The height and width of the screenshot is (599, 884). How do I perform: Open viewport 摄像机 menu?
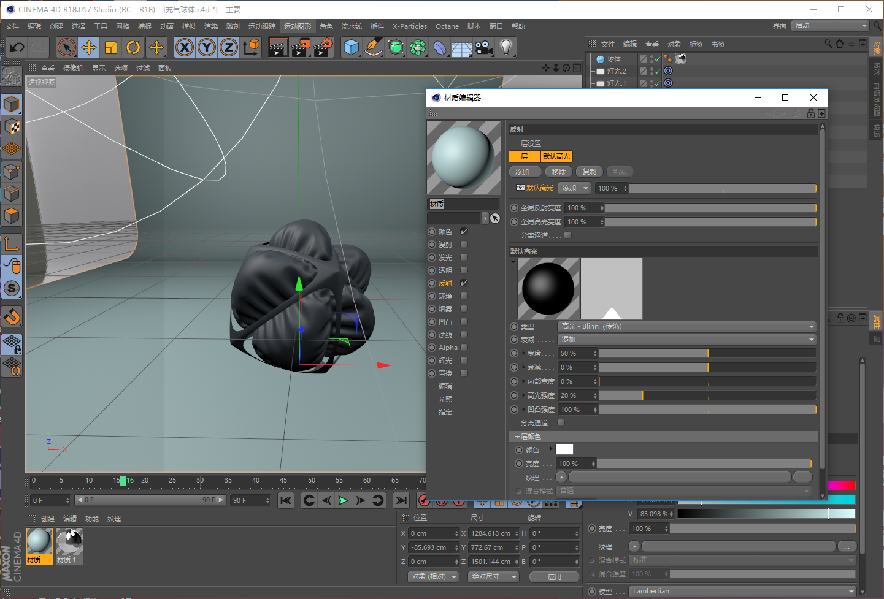click(x=73, y=68)
